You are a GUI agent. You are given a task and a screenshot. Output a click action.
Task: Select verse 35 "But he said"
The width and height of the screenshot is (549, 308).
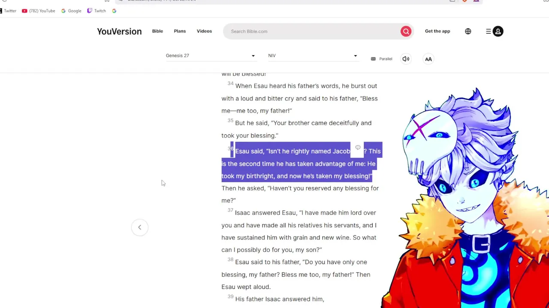(252, 123)
